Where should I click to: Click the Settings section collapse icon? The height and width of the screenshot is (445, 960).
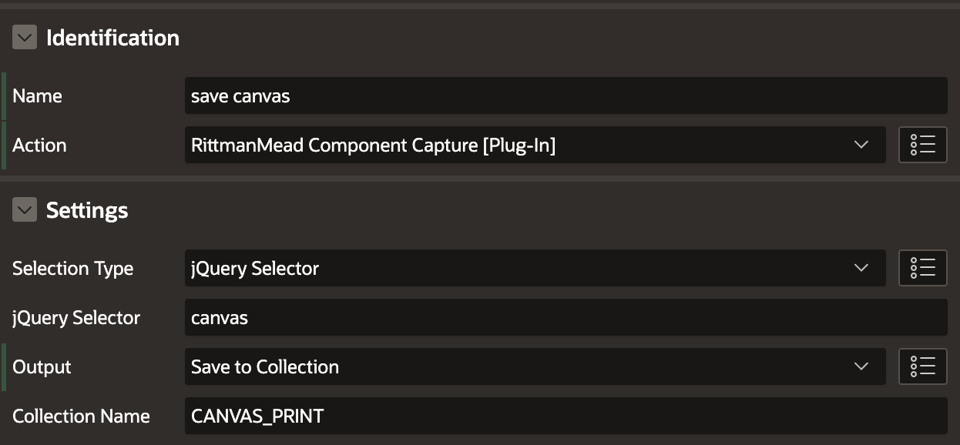(x=25, y=209)
